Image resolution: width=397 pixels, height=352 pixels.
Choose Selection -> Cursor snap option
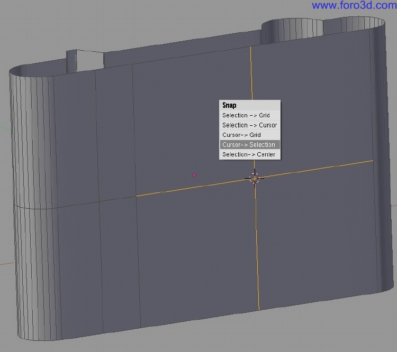click(x=250, y=125)
